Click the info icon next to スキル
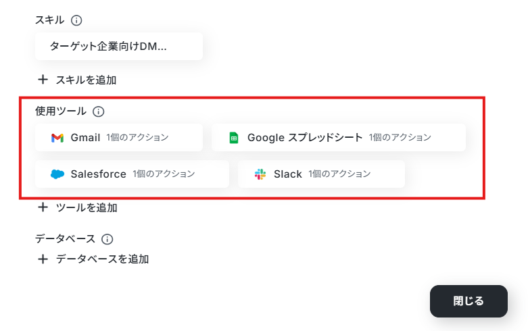The height and width of the screenshot is (331, 528). tap(76, 20)
